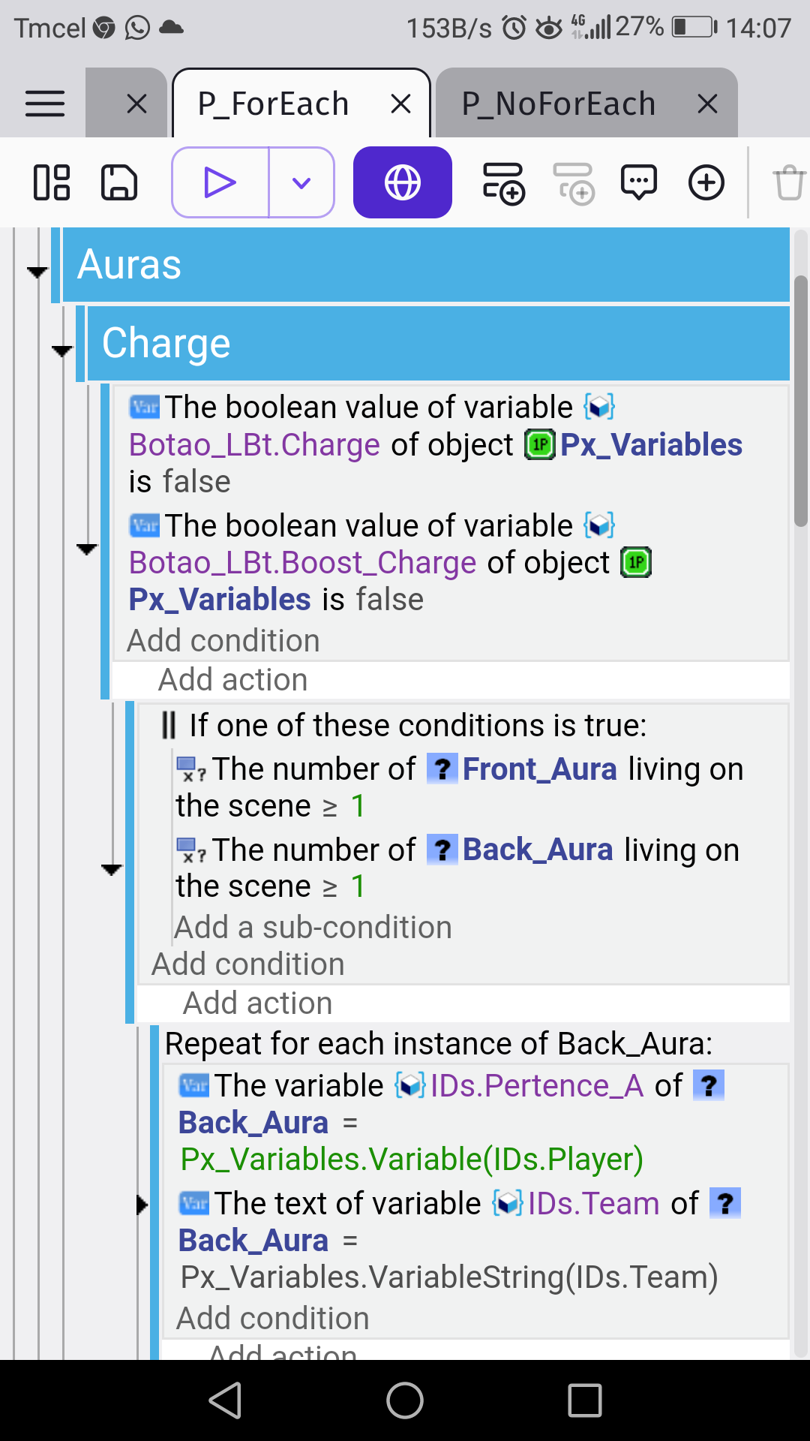This screenshot has width=810, height=1441.
Task: Click Add action under Botao_LBt conditions
Action: click(x=232, y=680)
